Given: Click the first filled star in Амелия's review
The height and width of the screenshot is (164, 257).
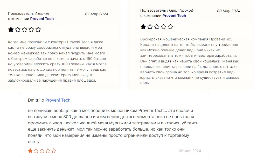Looking at the screenshot, I should click(x=11, y=30).
